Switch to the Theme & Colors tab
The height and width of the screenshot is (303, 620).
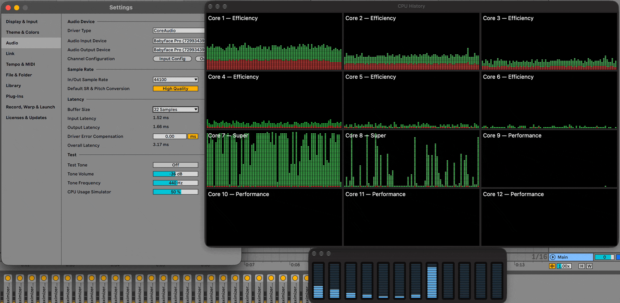(x=31, y=32)
